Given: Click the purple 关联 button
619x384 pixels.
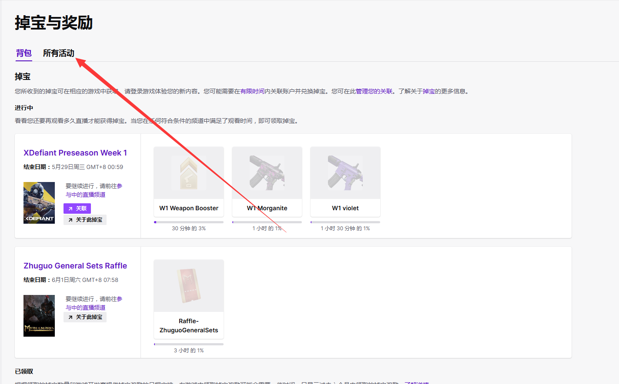Looking at the screenshot, I should tap(77, 209).
